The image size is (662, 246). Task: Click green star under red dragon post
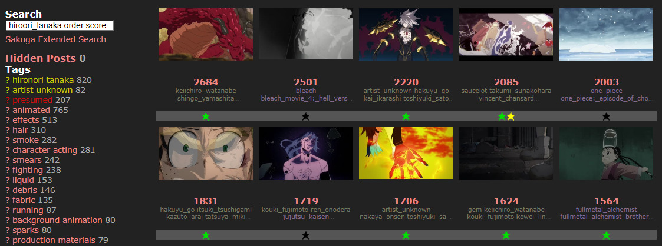tap(206, 117)
